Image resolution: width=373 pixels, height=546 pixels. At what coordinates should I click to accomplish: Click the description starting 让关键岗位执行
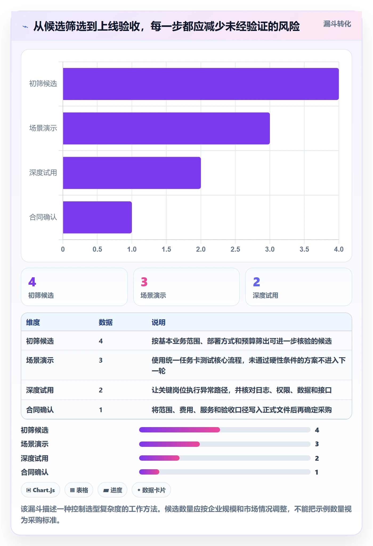(242, 390)
